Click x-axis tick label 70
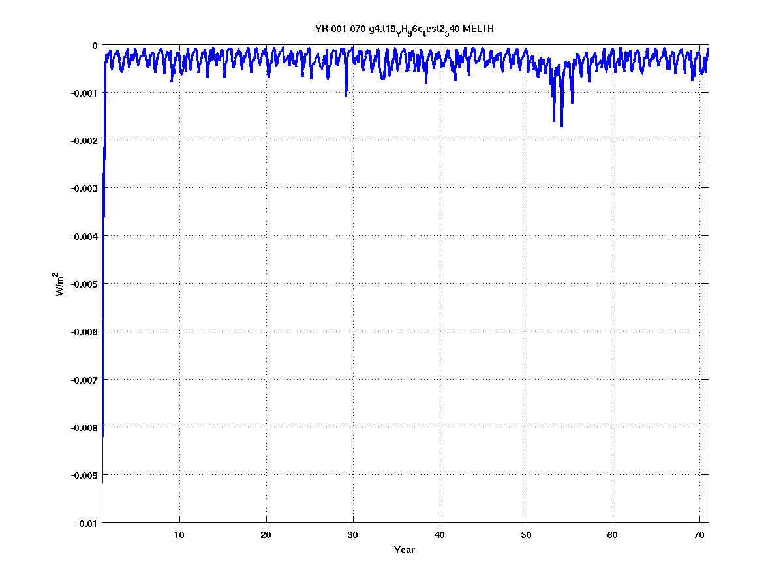The image size is (783, 587). tap(699, 535)
